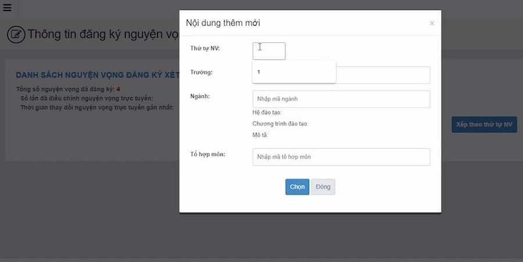Click the Trường label

tap(201, 73)
